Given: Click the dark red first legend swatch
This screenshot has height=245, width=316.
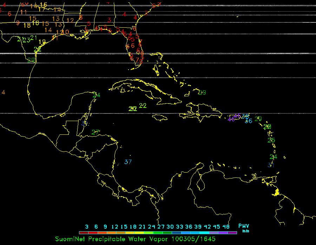Looking at the screenshot, I should pos(84,232).
